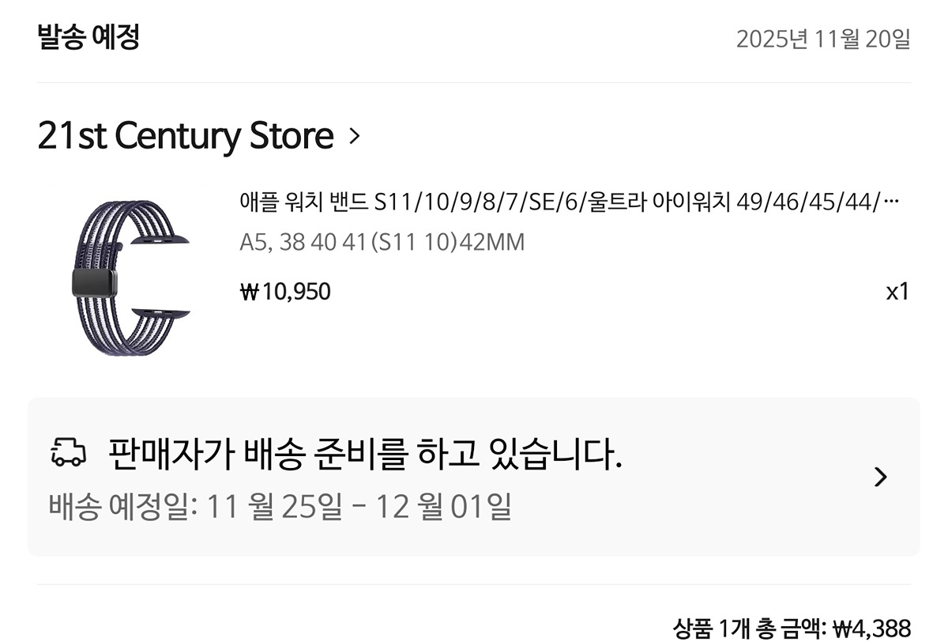Viewport: 948px width, 642px height.
Task: Select variant text A5, 38 40 41 42MM
Action: [x=382, y=242]
